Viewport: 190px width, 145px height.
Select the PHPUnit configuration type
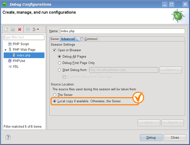(x=17, y=61)
